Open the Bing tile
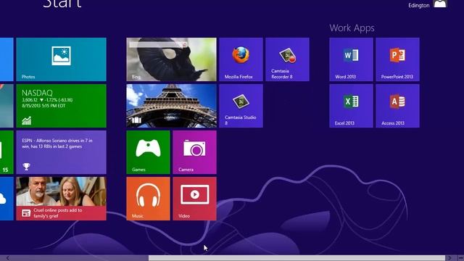464x261 pixels. [171, 59]
